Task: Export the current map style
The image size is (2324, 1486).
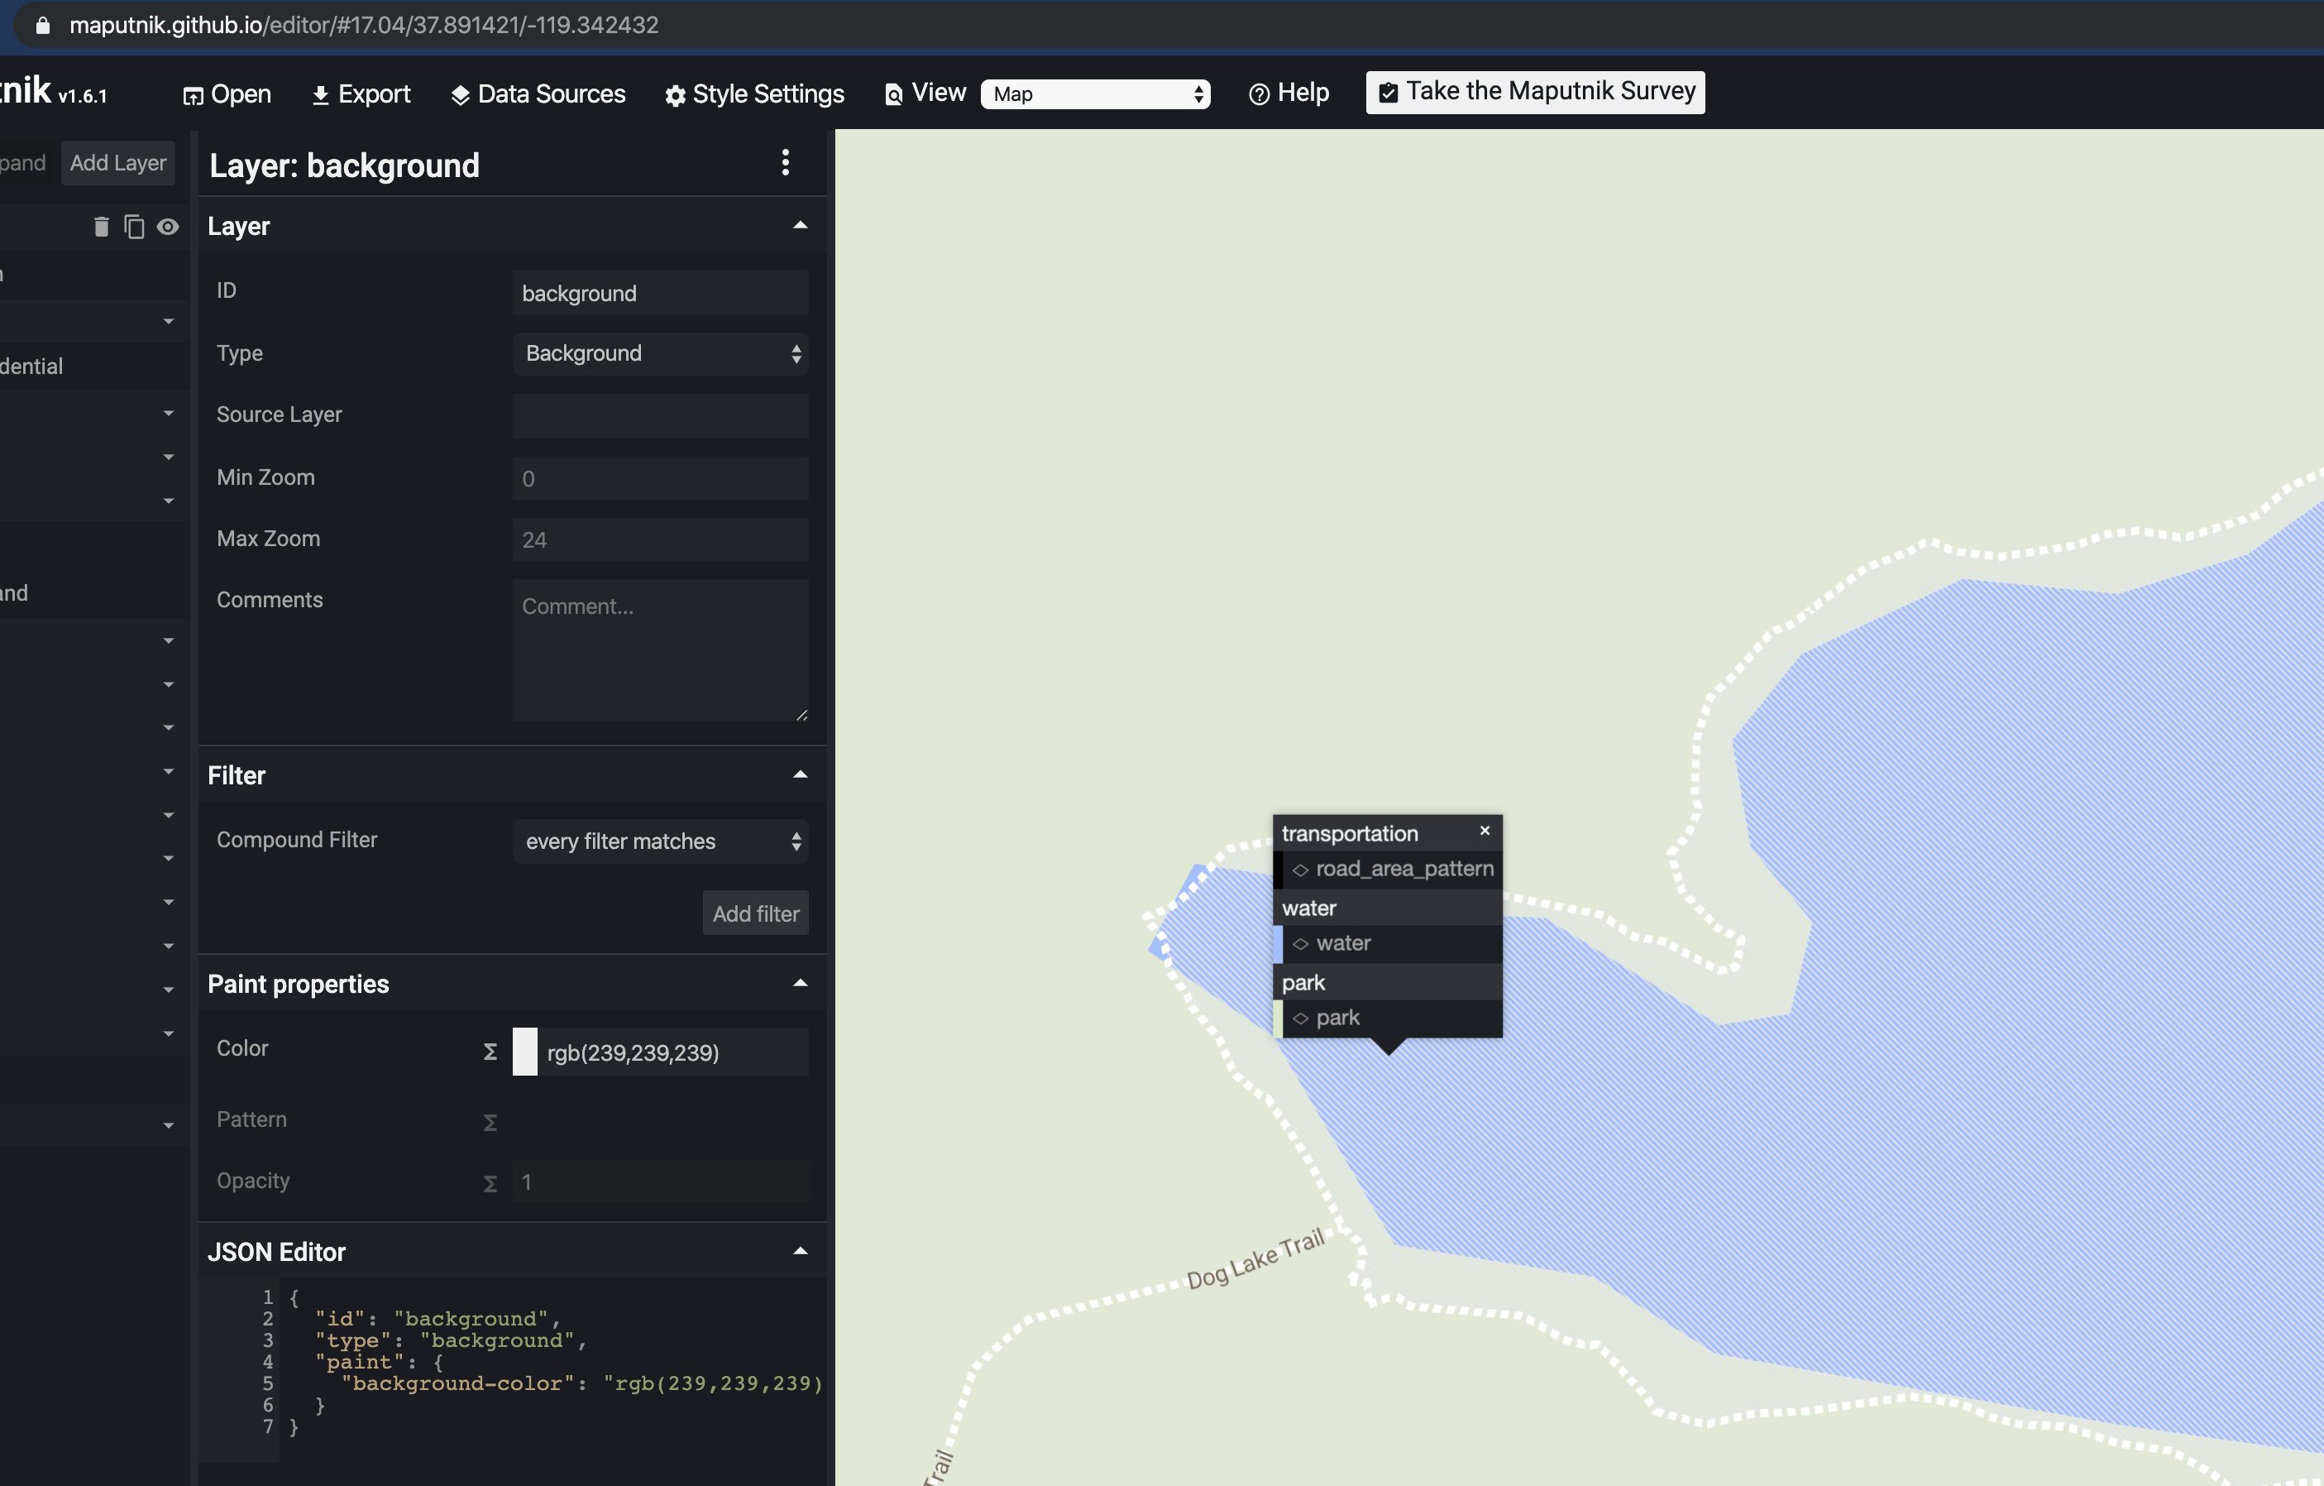Action: (360, 93)
